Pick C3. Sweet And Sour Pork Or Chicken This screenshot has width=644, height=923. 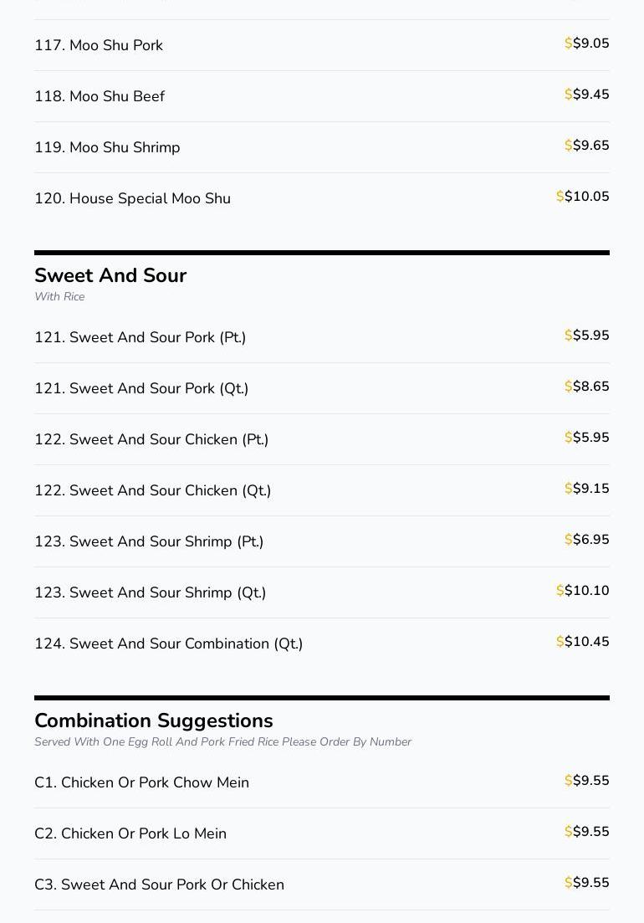(x=159, y=885)
